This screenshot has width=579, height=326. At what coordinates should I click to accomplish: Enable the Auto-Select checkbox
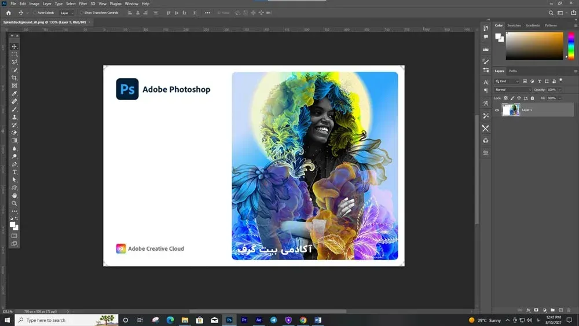pyautogui.click(x=35, y=13)
